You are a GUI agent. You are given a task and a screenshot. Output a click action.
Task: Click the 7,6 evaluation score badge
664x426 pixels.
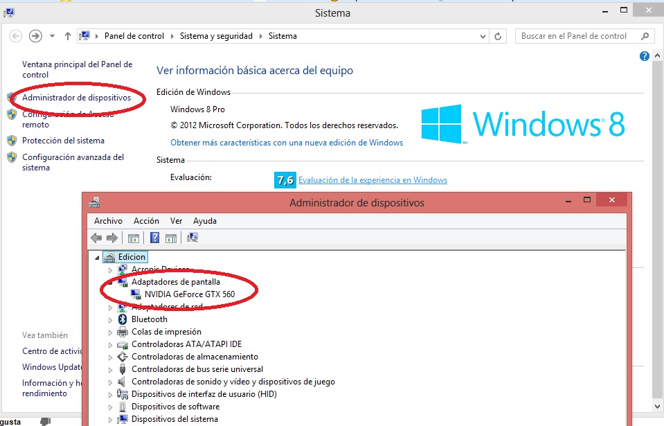285,180
